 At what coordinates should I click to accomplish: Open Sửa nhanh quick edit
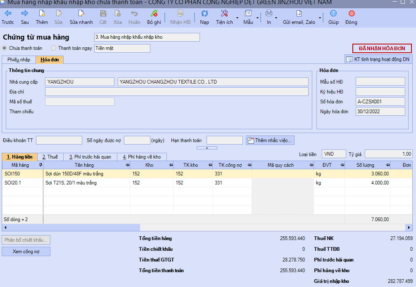click(81, 17)
